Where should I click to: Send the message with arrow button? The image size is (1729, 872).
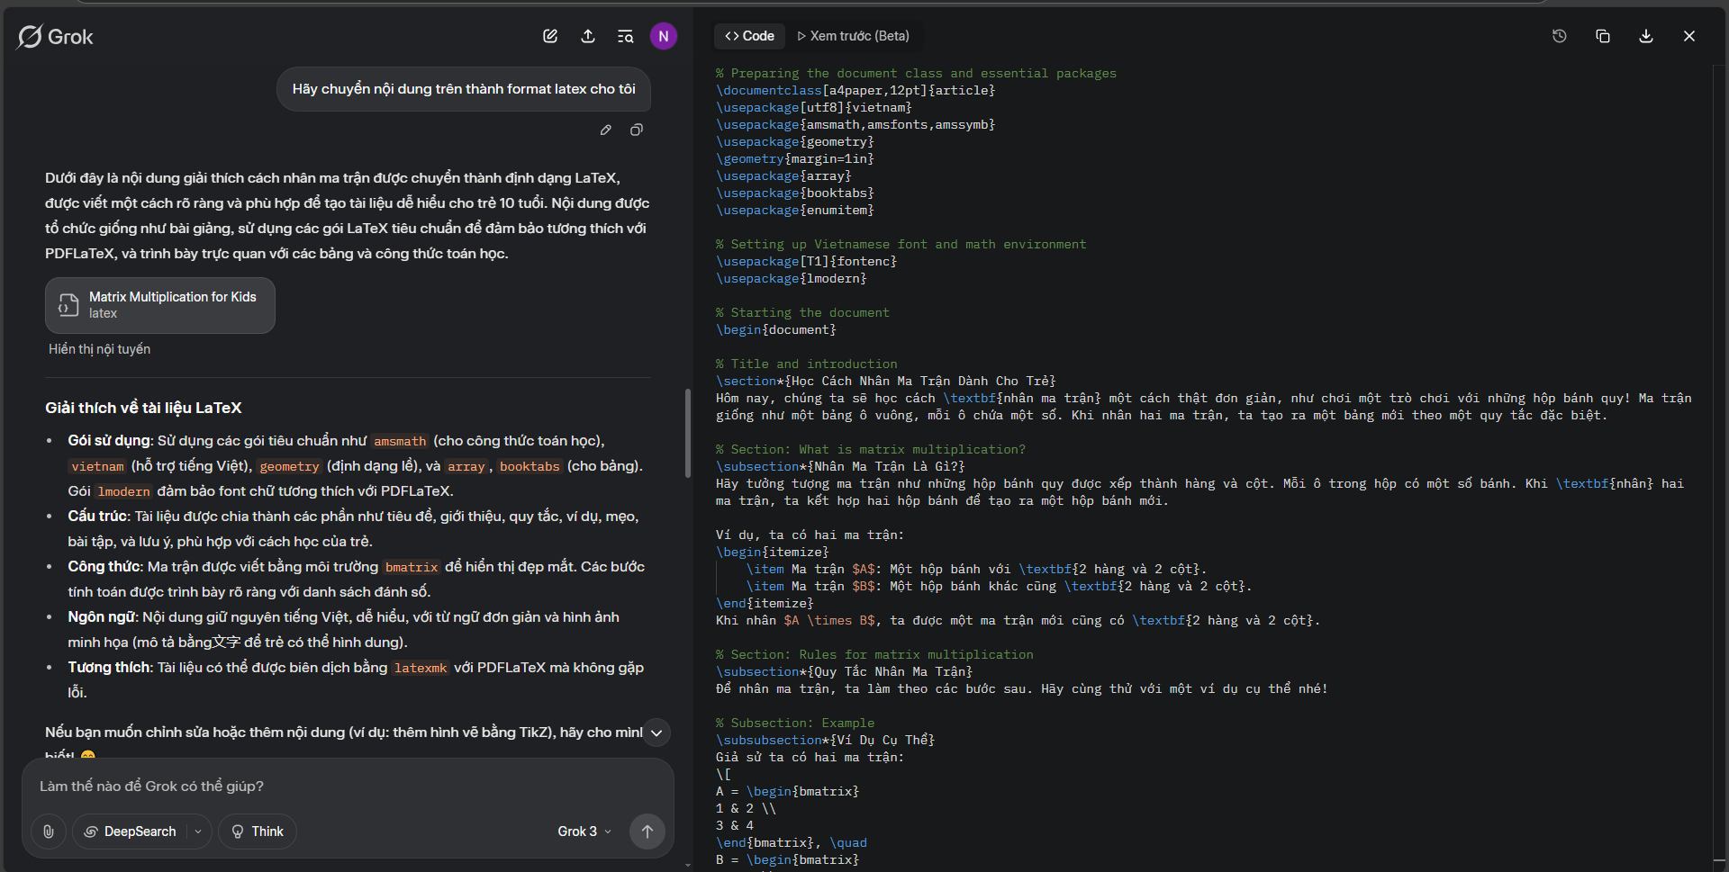tap(647, 832)
